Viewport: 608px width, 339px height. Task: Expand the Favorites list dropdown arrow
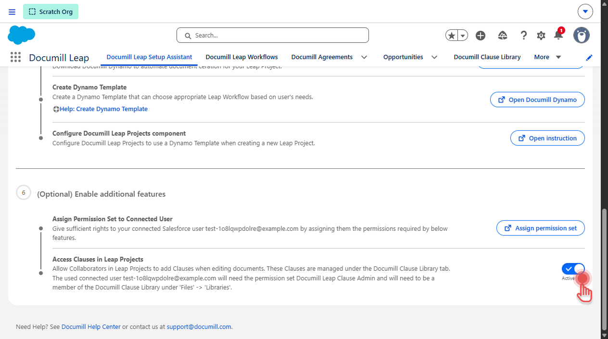(463, 36)
